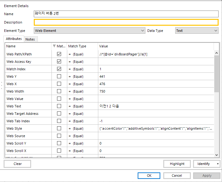Expand the Identify button dropdown arrow
222x182 pixels.
[x=218, y=164]
